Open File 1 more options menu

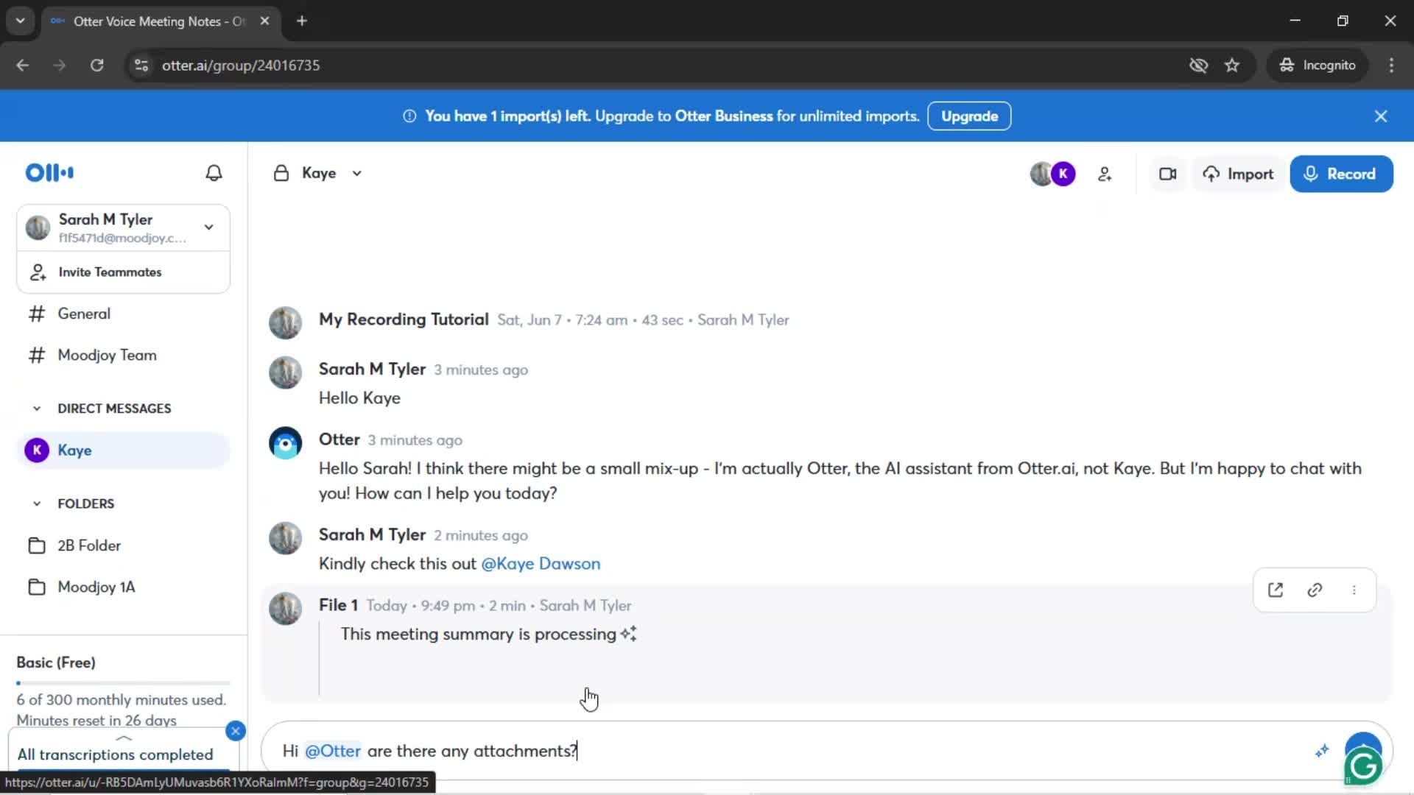(x=1354, y=590)
